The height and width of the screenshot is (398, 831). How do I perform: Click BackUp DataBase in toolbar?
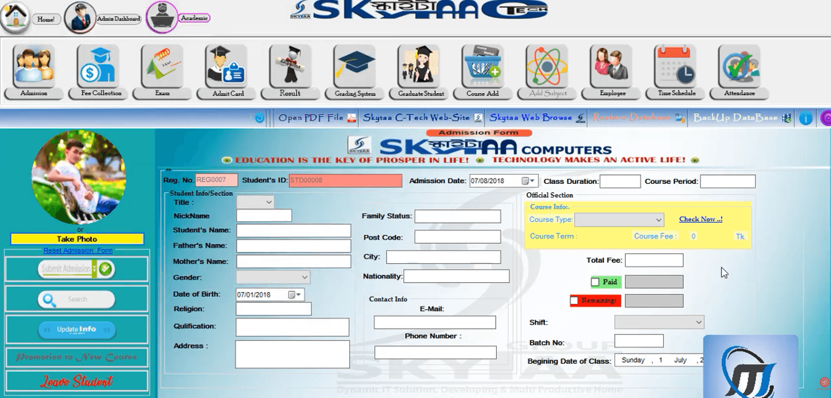click(742, 118)
